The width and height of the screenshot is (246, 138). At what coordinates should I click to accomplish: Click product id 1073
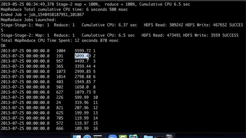tap(61, 72)
